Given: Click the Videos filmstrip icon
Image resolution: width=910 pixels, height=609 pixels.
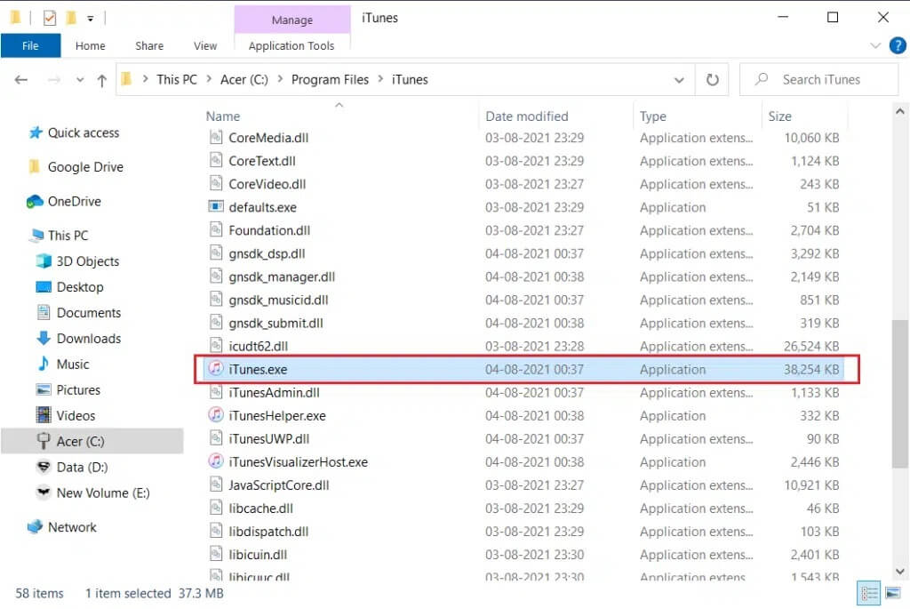Looking at the screenshot, I should click(x=44, y=415).
